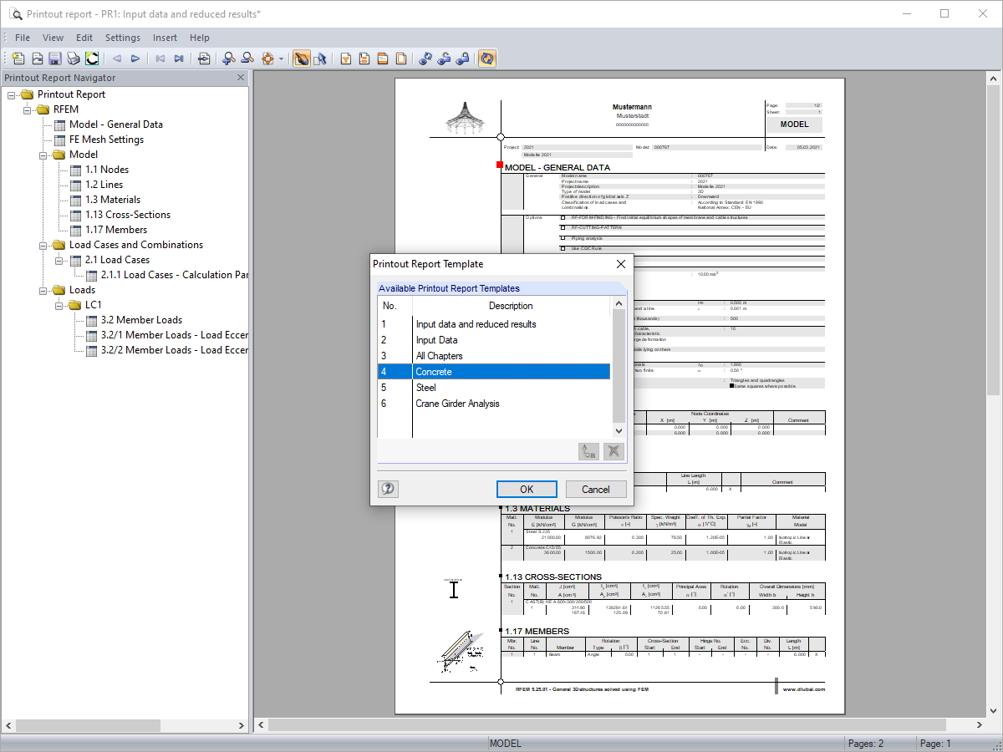Activate the hand pan mode icon
Viewport: 1003px width, 752px height.
(301, 58)
